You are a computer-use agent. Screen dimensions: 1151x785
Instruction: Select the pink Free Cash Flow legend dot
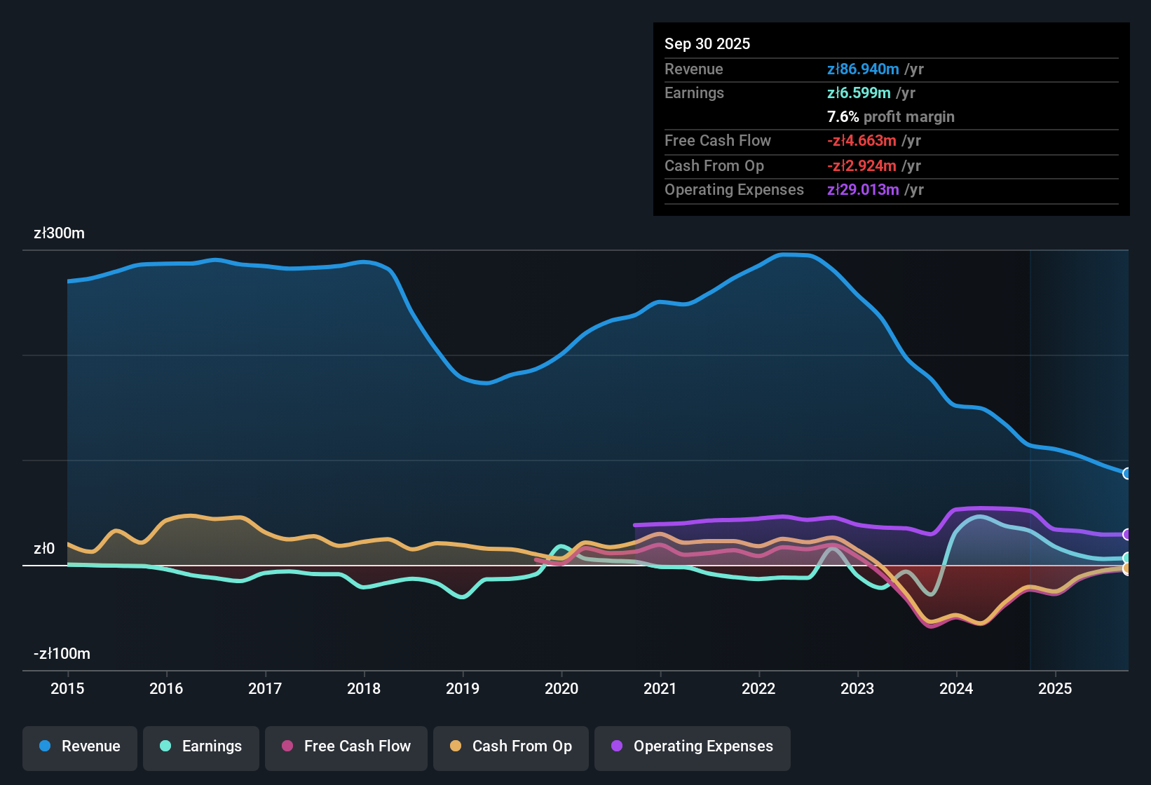pos(287,746)
